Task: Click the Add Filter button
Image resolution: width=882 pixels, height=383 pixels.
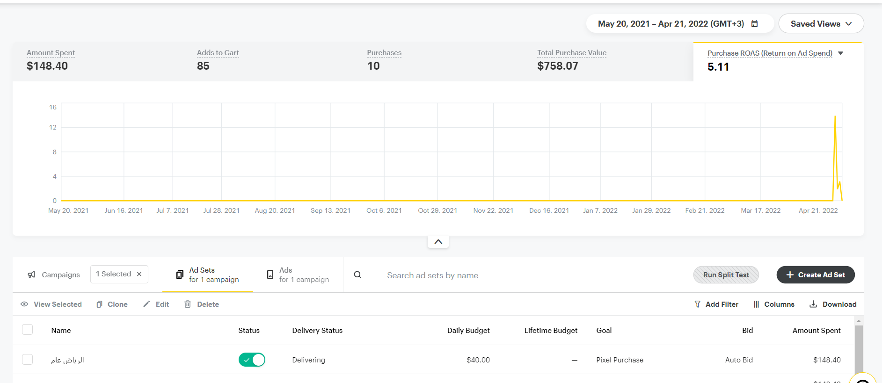Action: coord(716,304)
